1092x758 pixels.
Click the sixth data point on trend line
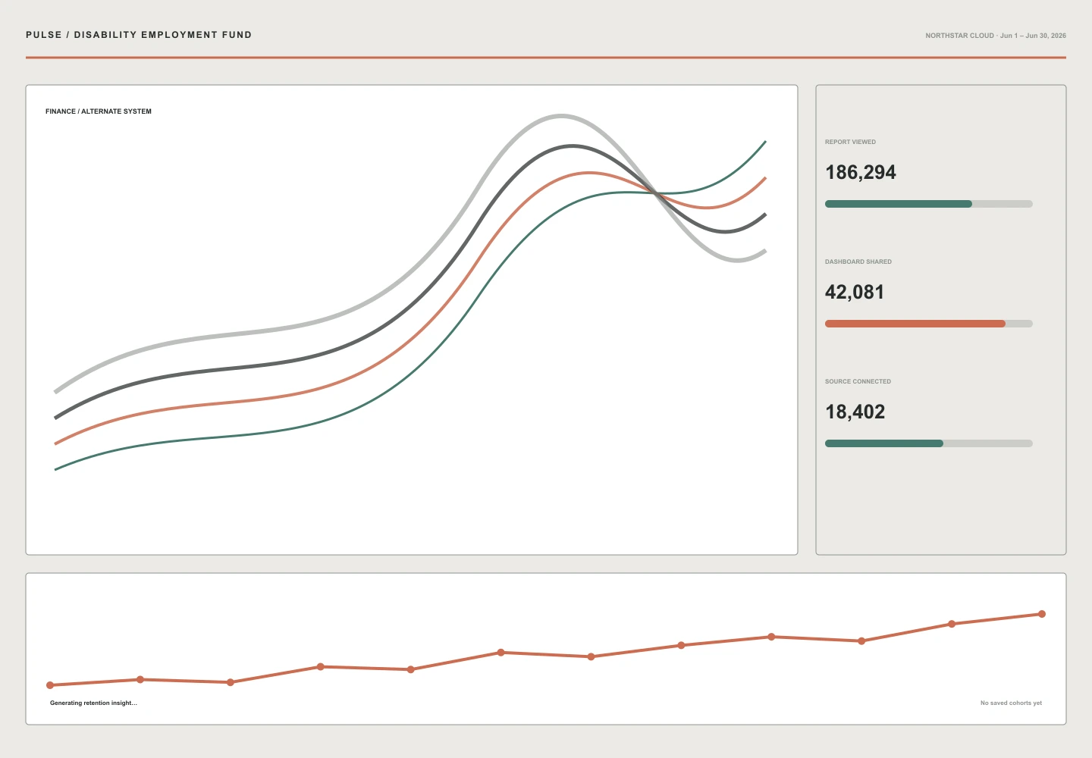pos(500,653)
